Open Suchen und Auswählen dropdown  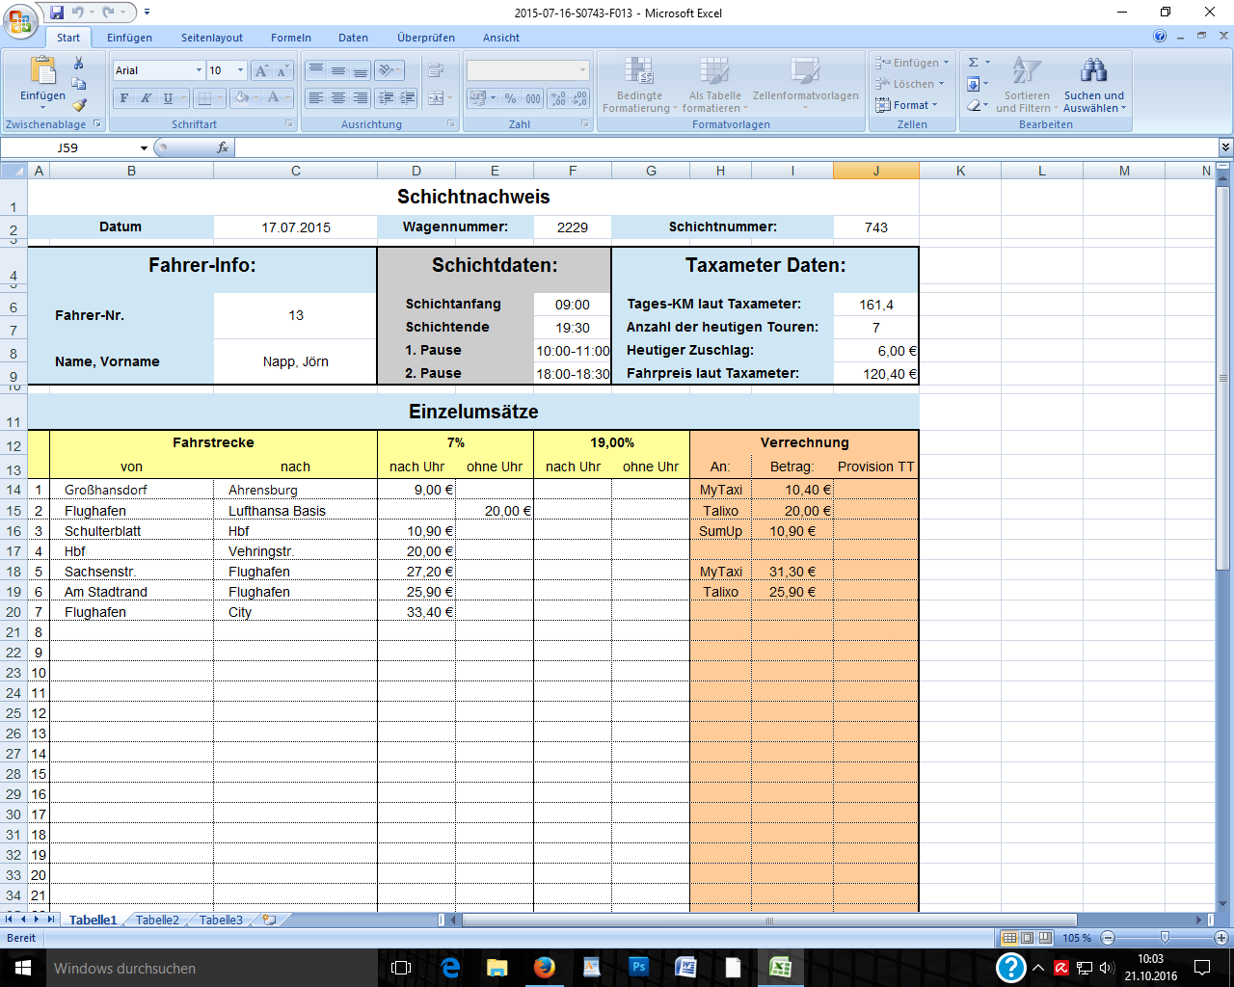tap(1094, 85)
